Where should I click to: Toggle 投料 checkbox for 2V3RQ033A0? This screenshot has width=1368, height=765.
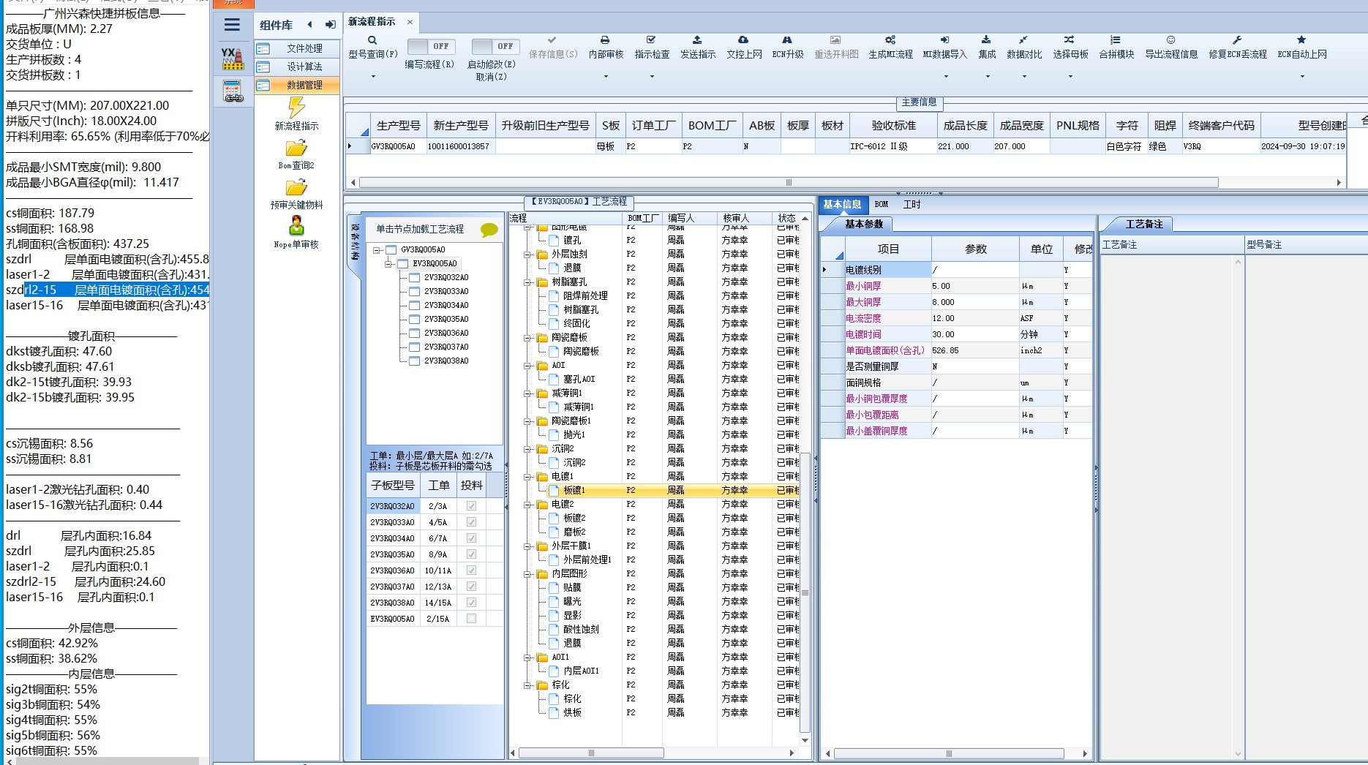[471, 522]
